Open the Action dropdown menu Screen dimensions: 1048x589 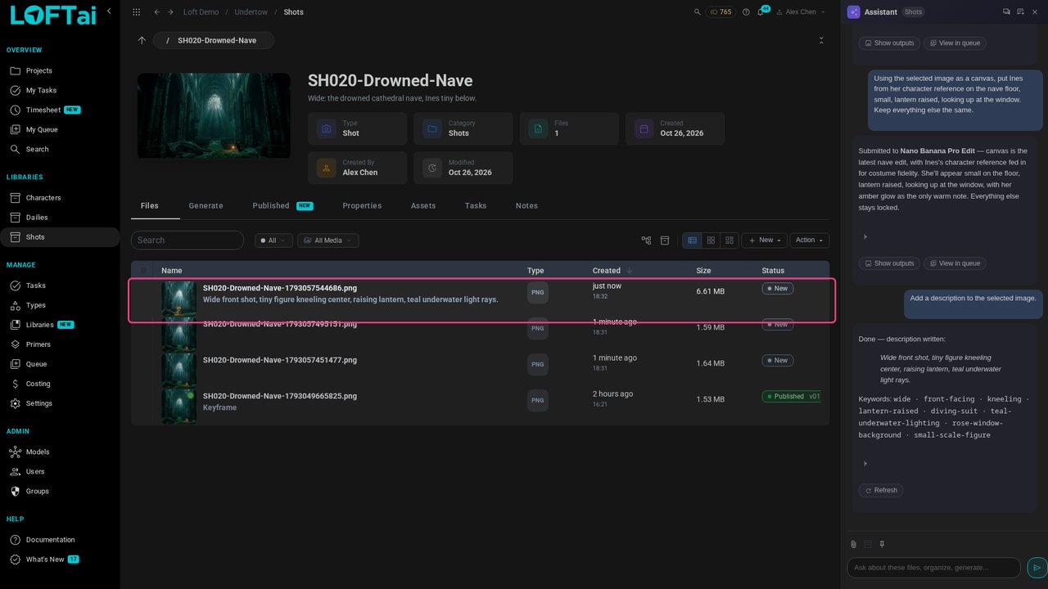[x=810, y=241]
